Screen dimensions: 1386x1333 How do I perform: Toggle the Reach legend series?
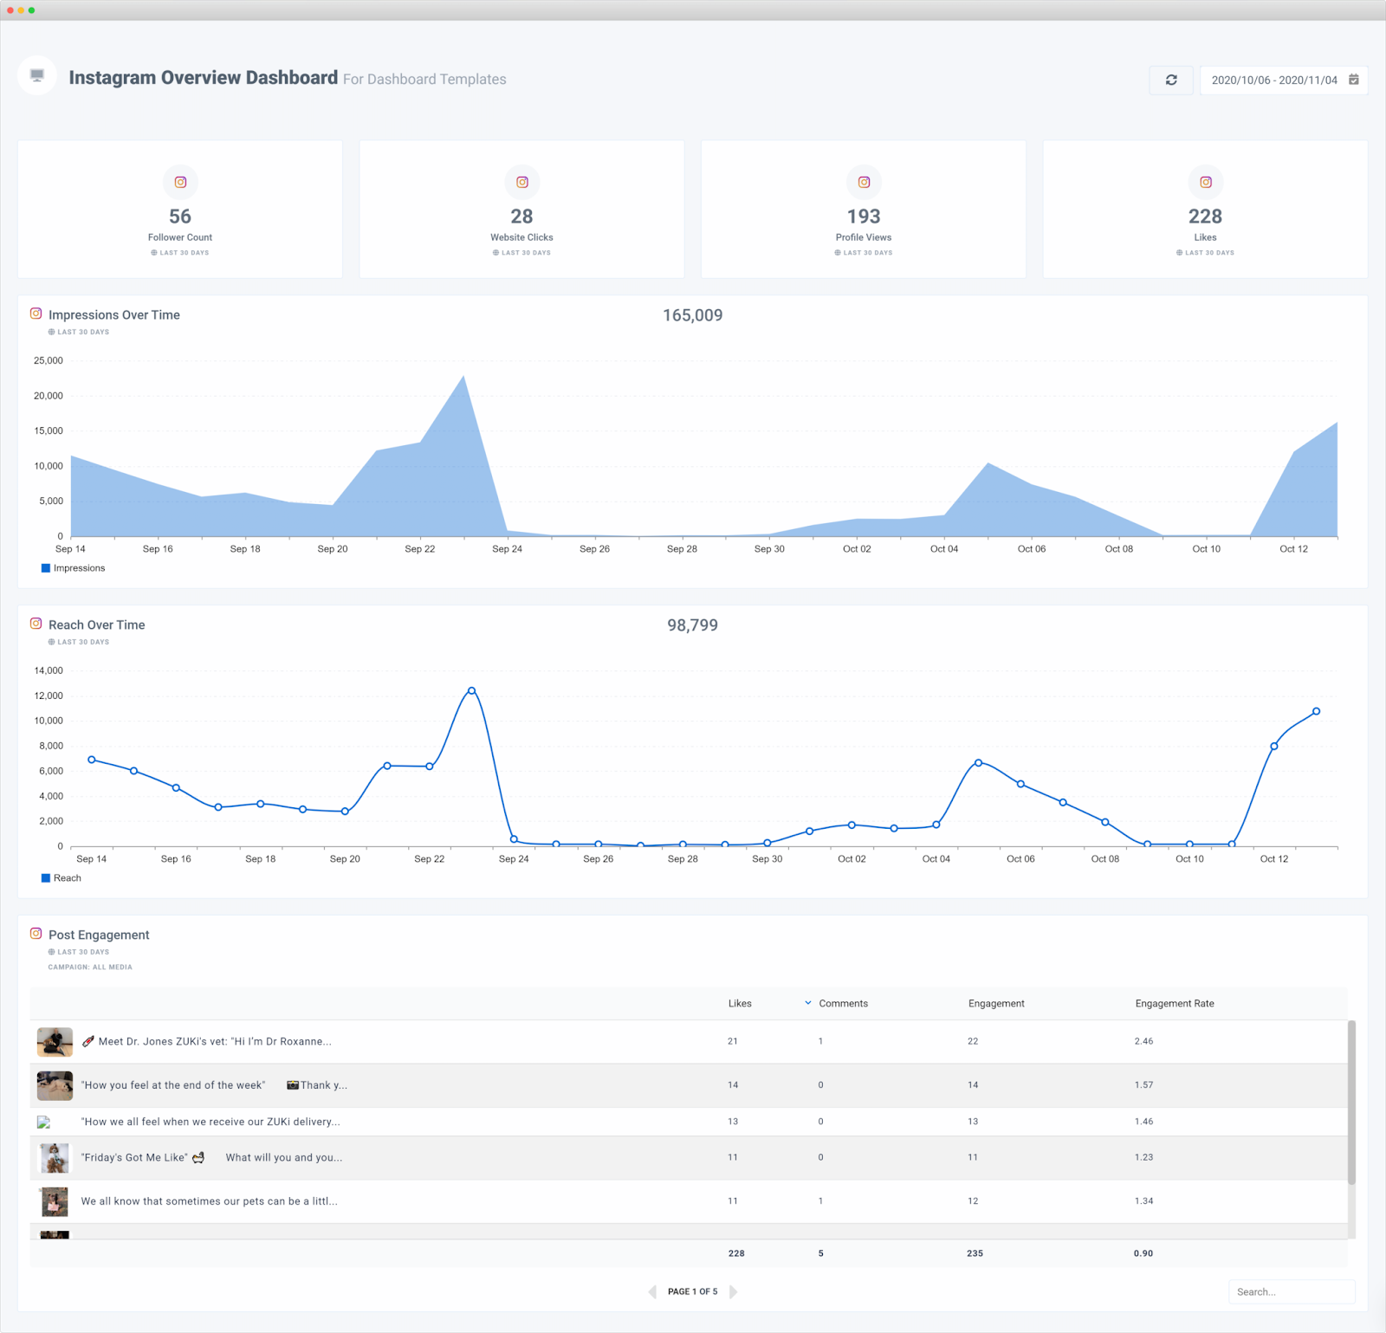coord(62,878)
